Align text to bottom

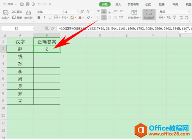(110, 12)
